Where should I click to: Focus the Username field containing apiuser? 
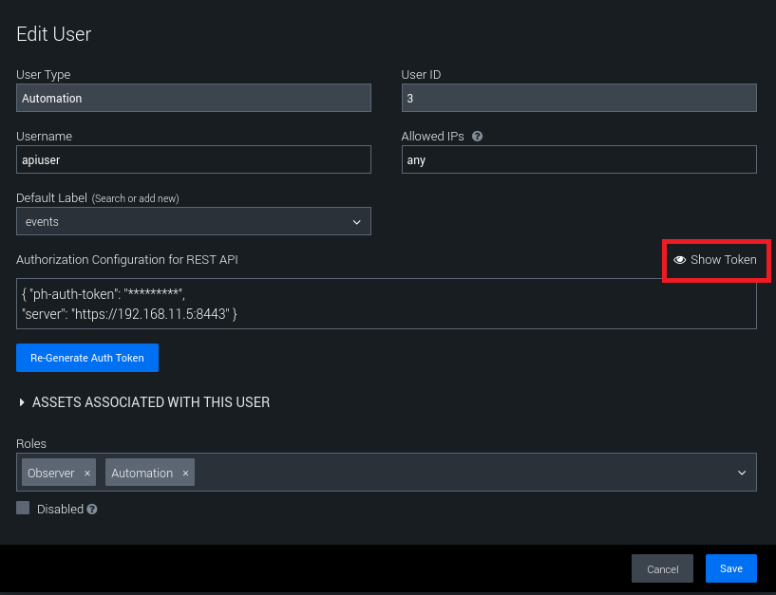[x=194, y=160]
